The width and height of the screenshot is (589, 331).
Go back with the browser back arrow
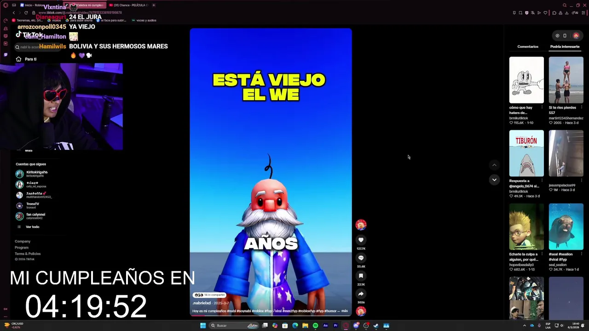click(x=14, y=13)
